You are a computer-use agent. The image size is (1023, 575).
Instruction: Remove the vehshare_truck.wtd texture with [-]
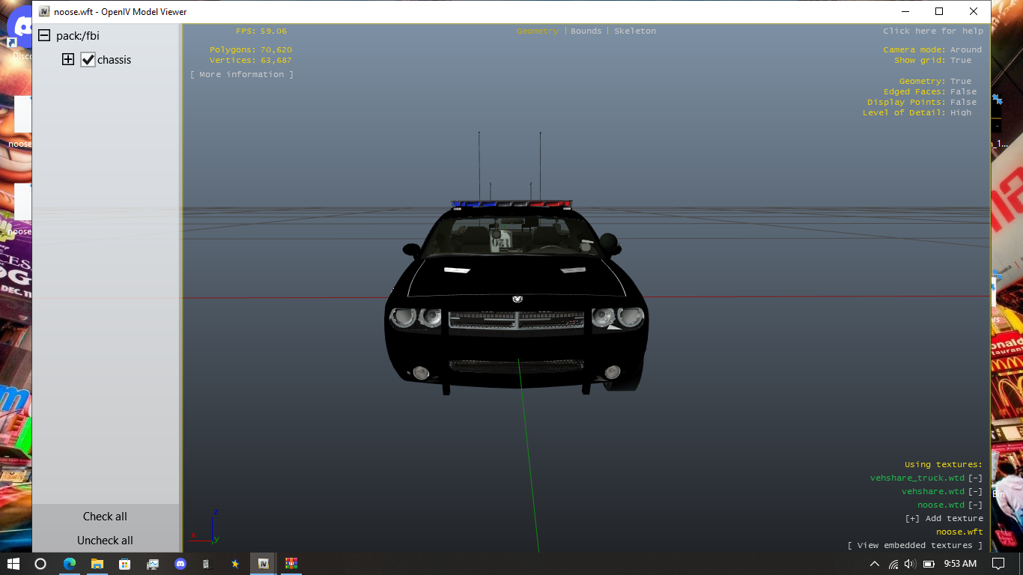(975, 478)
